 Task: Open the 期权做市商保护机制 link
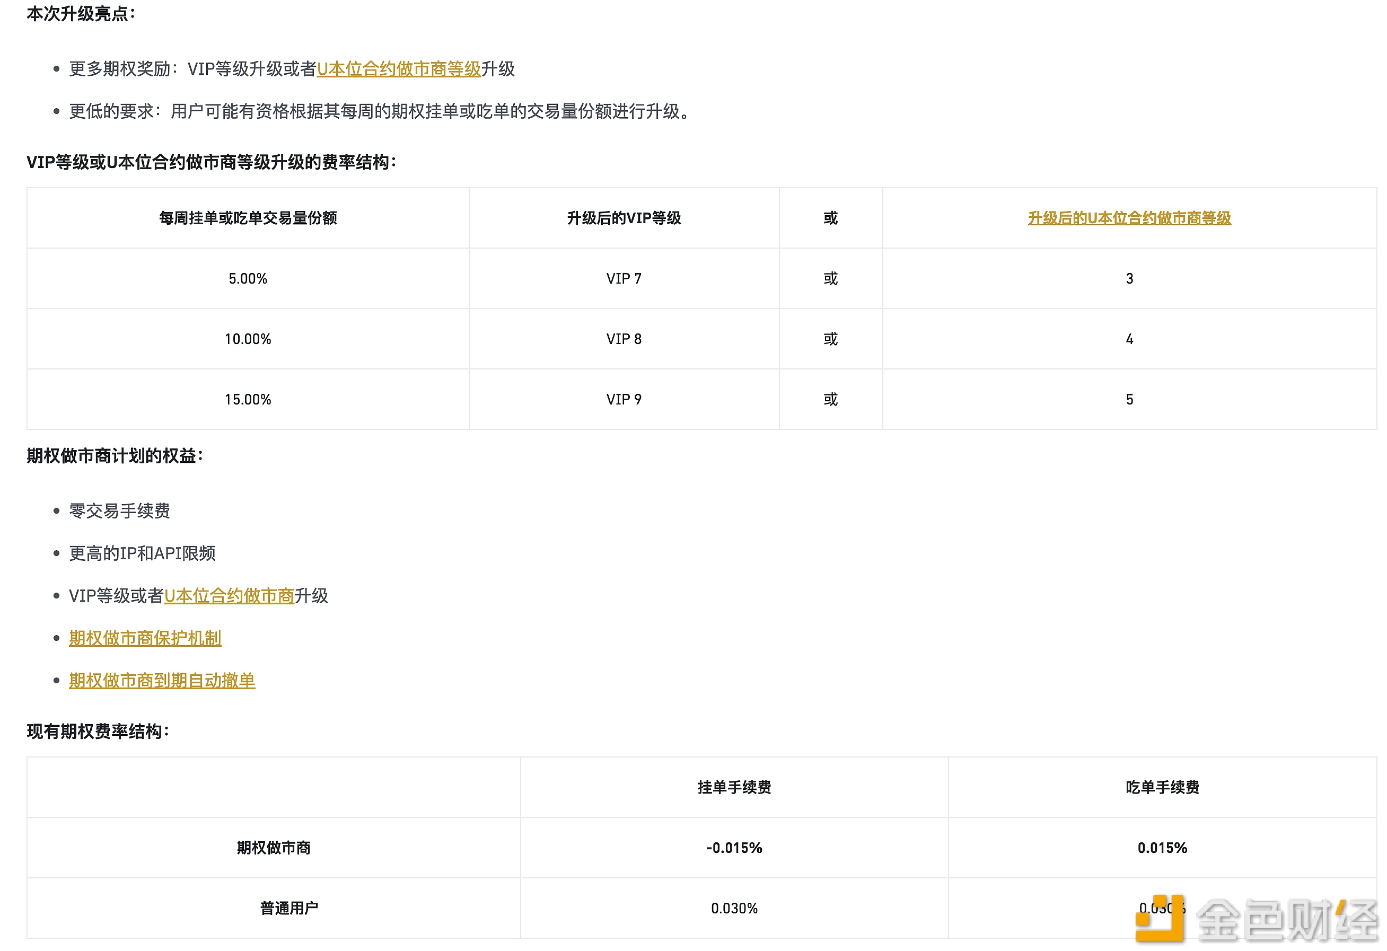click(145, 638)
